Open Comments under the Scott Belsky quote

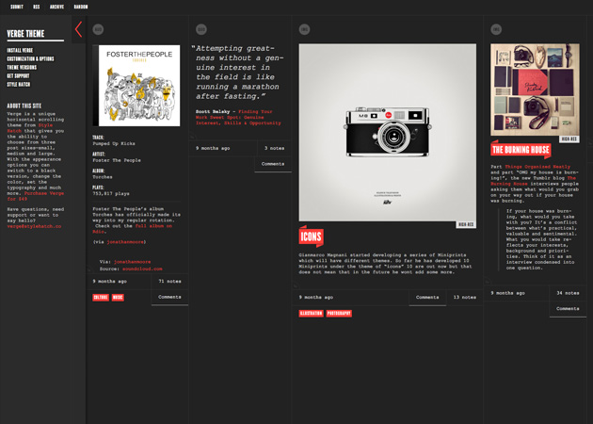click(273, 164)
